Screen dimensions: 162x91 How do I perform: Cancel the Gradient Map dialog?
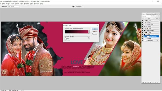(95, 31)
